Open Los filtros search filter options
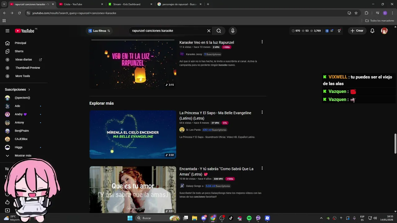 pos(99,31)
